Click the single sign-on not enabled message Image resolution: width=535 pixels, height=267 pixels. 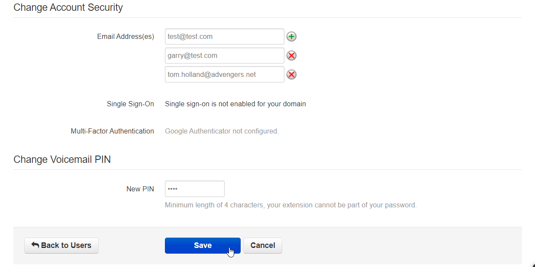pyautogui.click(x=235, y=104)
